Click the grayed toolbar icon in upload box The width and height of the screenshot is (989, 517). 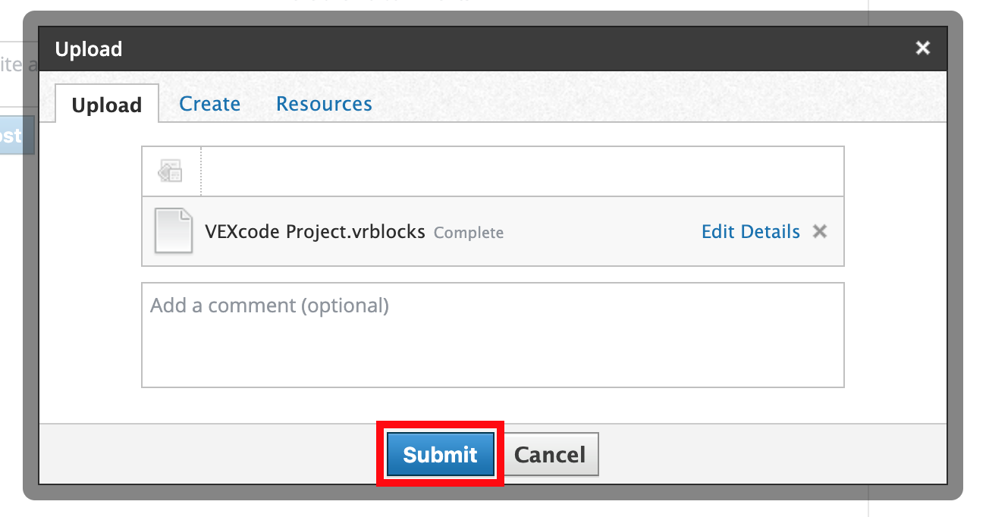pyautogui.click(x=170, y=171)
